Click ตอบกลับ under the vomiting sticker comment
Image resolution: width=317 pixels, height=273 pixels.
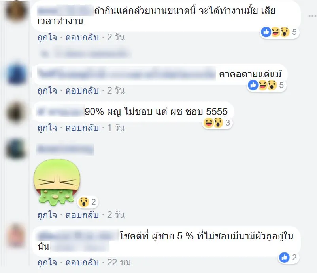pyautogui.click(x=82, y=215)
